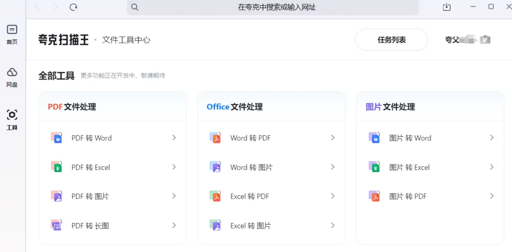Click the 图片 转 PDF file icon
Screen dimensions: 512x252
click(x=374, y=196)
